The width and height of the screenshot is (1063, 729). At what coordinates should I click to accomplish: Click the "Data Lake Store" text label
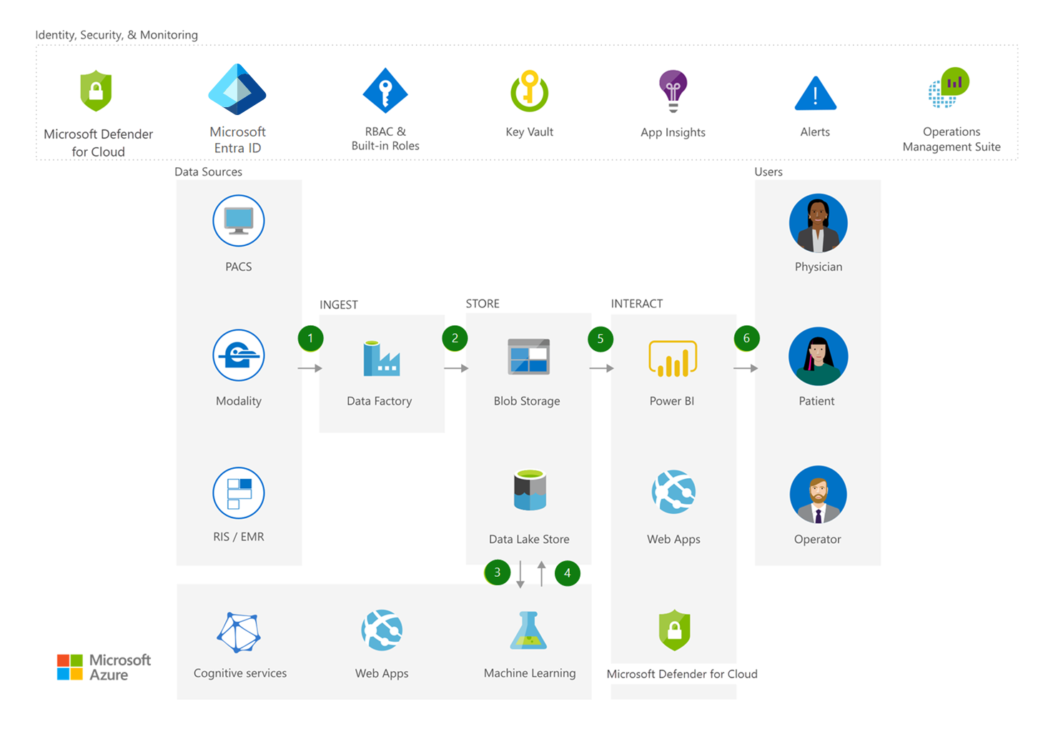[x=529, y=539]
